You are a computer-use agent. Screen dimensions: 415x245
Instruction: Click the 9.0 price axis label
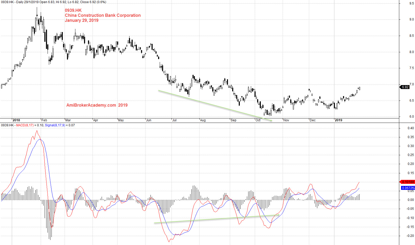click(x=412, y=19)
